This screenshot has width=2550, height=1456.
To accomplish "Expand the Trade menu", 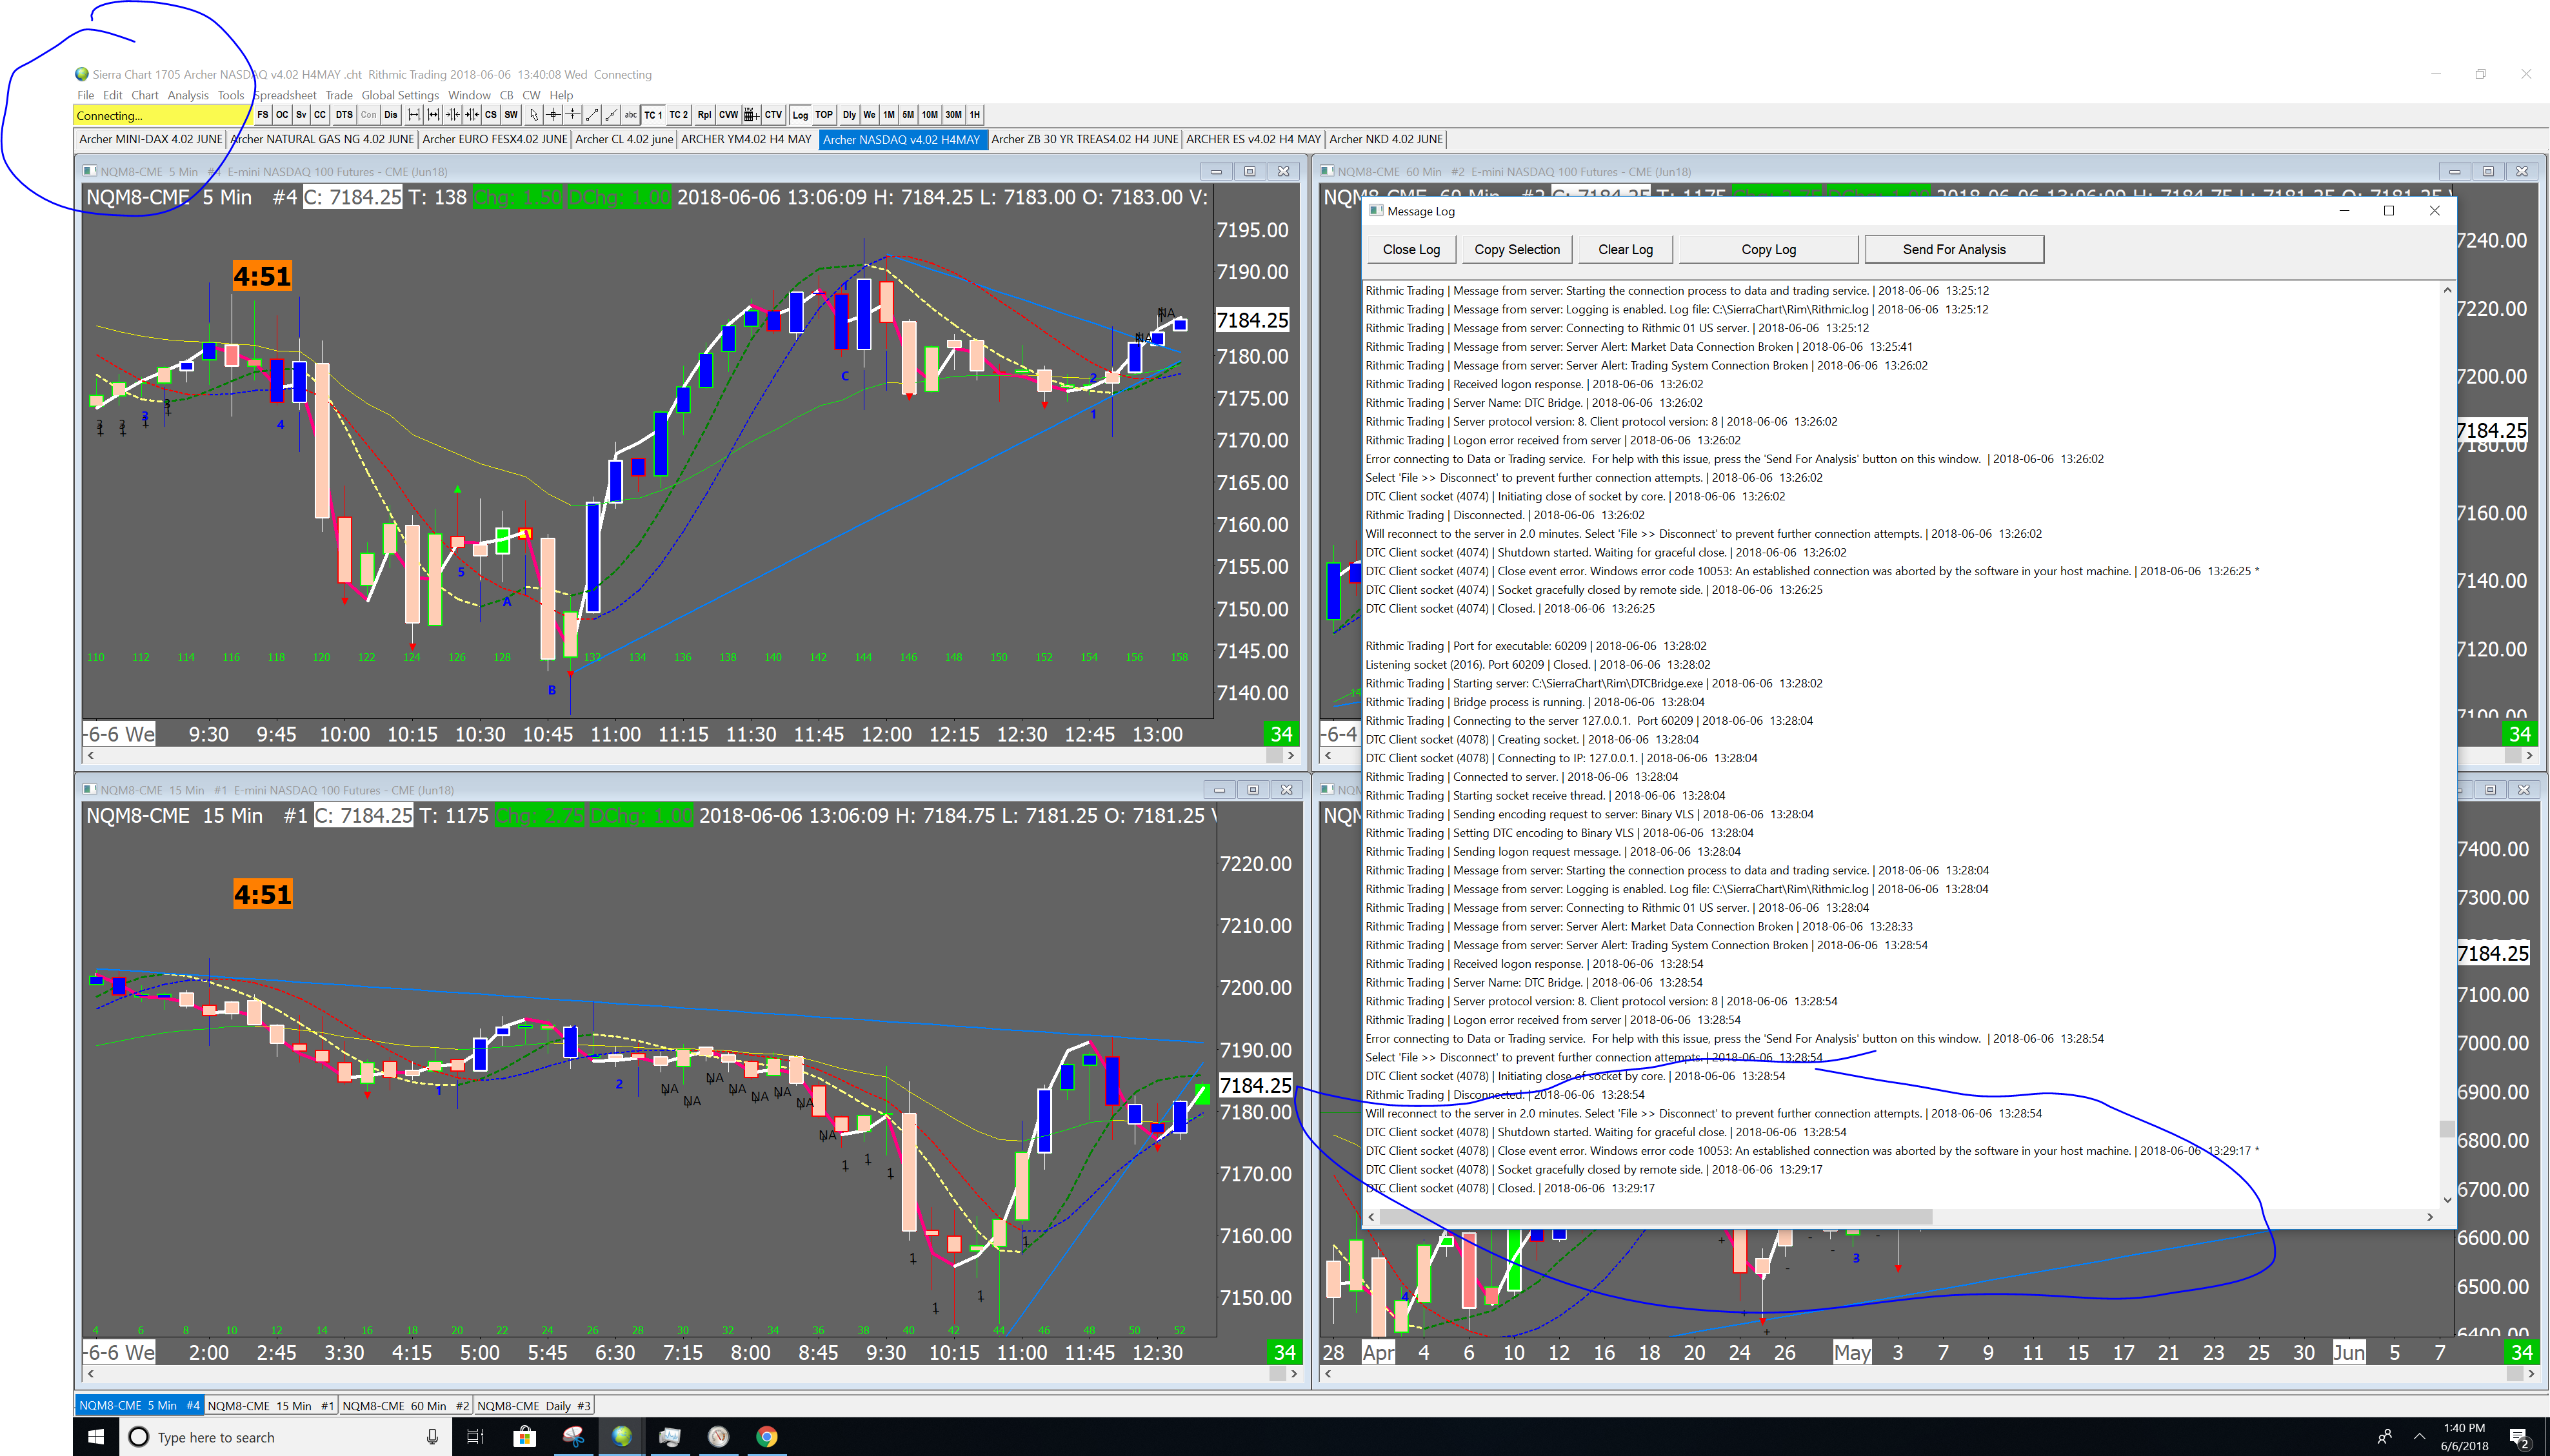I will [x=339, y=96].
